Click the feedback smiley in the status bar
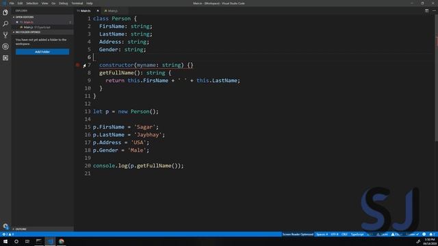Screen dimensions: 438x246 [424, 234]
